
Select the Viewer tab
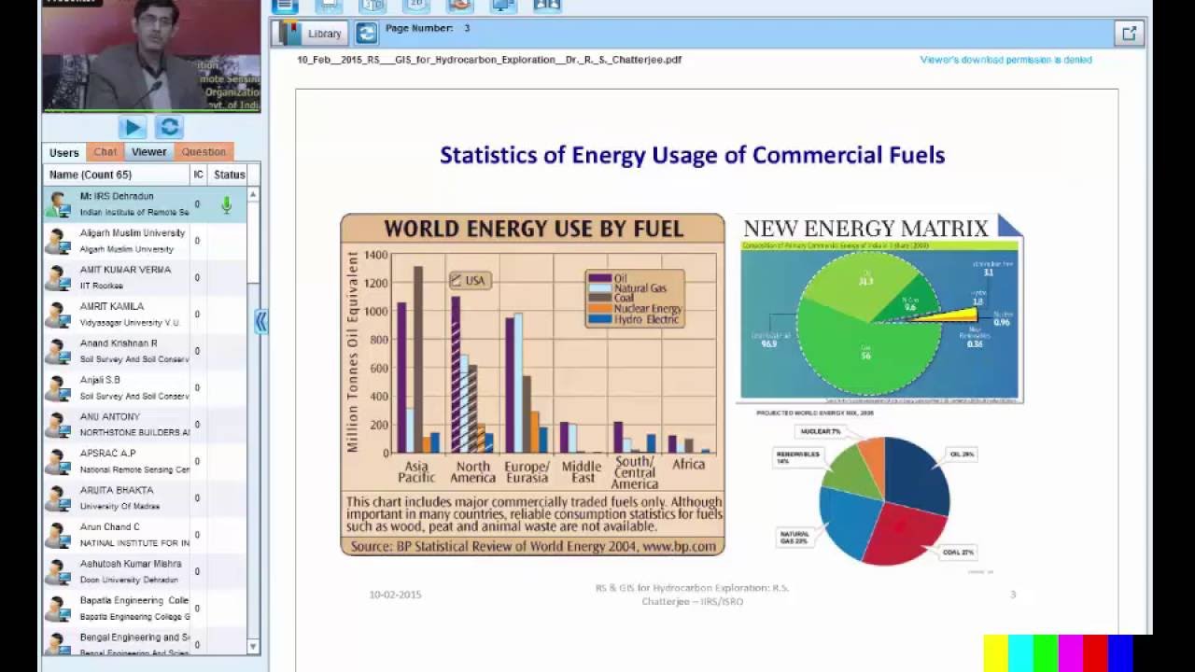point(148,152)
